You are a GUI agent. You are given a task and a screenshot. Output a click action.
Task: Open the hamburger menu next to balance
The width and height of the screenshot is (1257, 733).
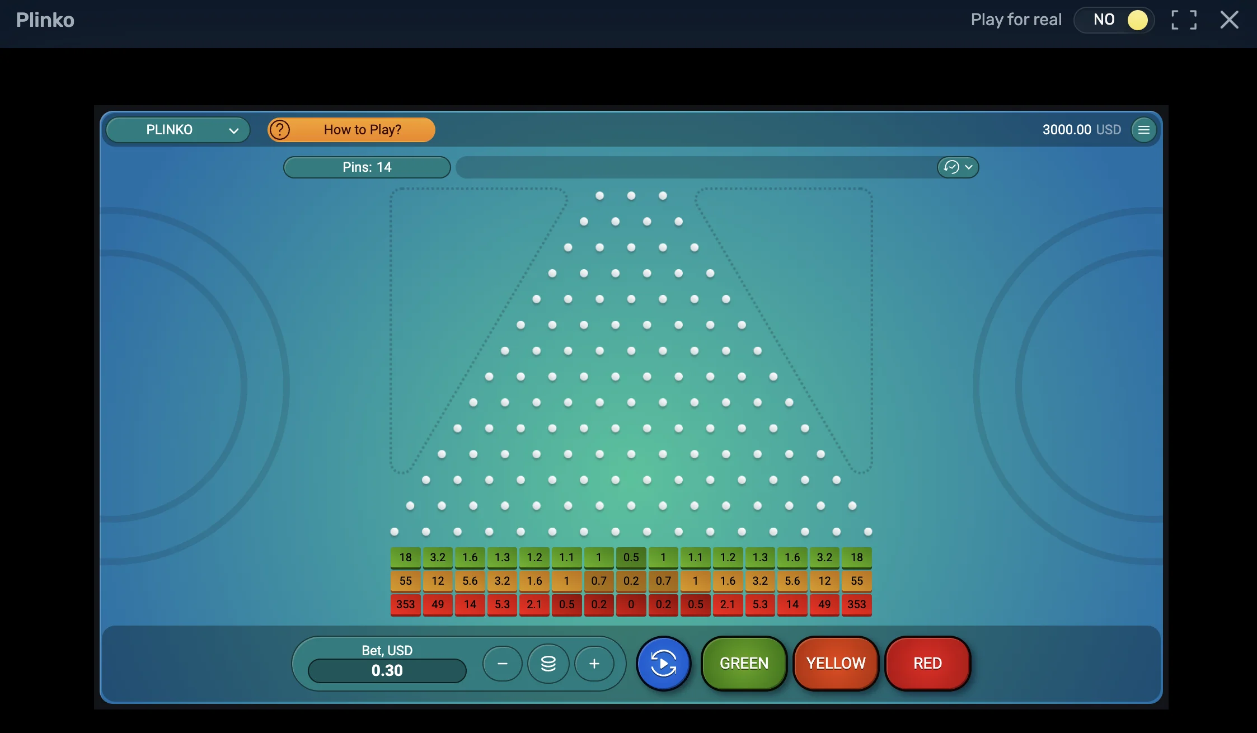[x=1143, y=130]
